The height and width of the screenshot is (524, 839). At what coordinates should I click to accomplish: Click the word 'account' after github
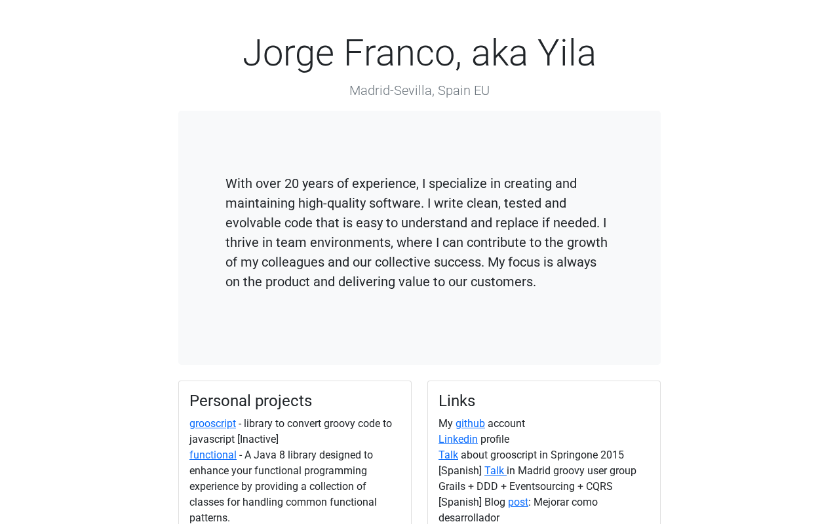pos(506,424)
